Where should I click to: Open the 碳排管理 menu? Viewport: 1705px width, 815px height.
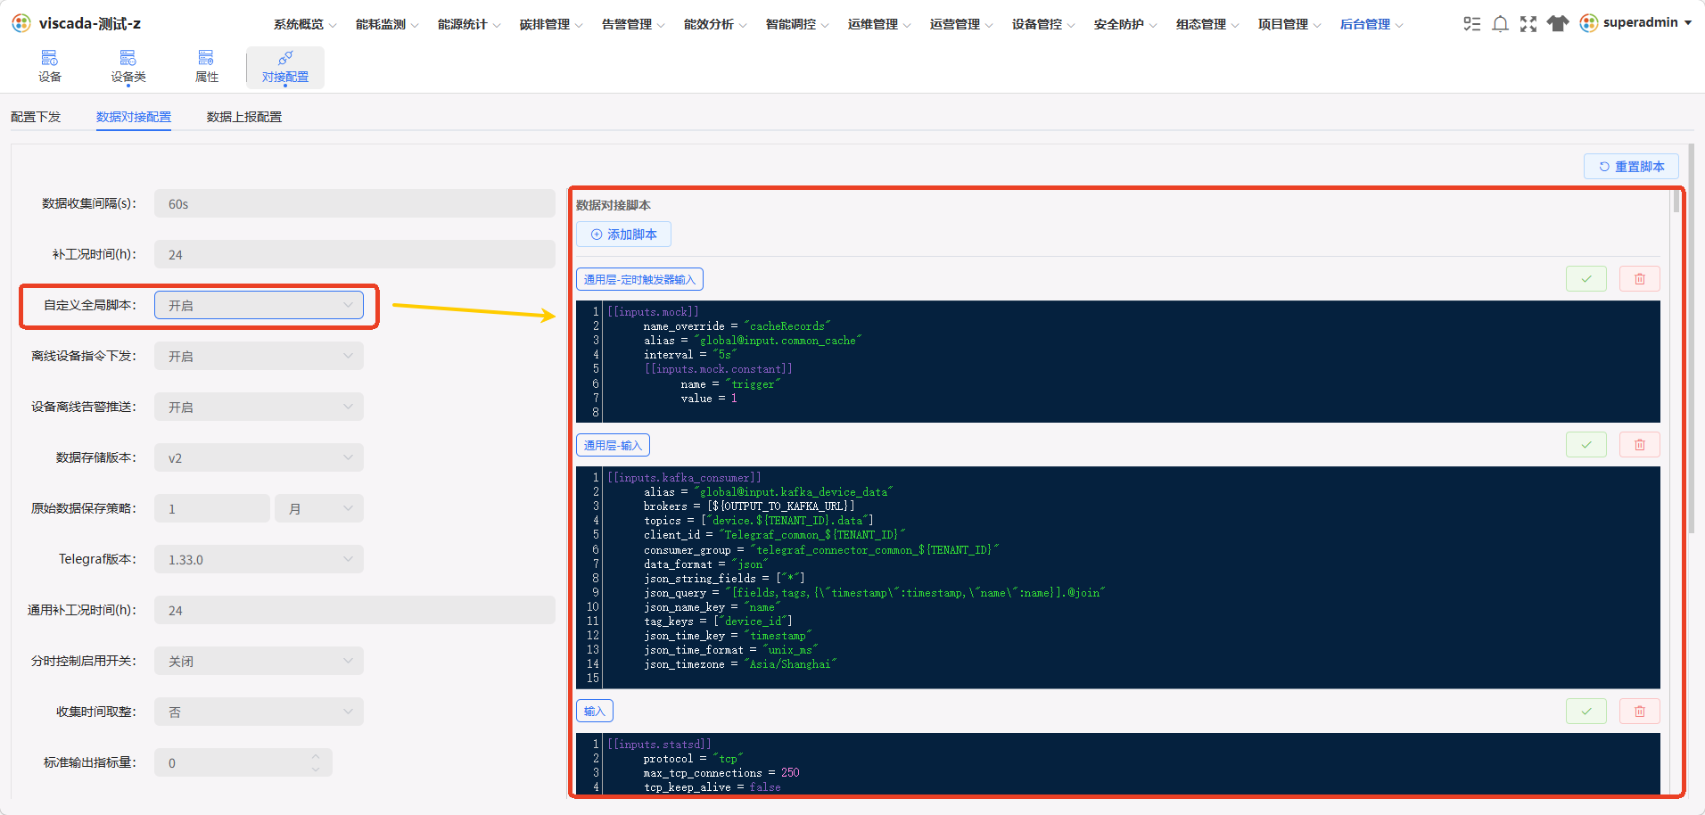(551, 24)
